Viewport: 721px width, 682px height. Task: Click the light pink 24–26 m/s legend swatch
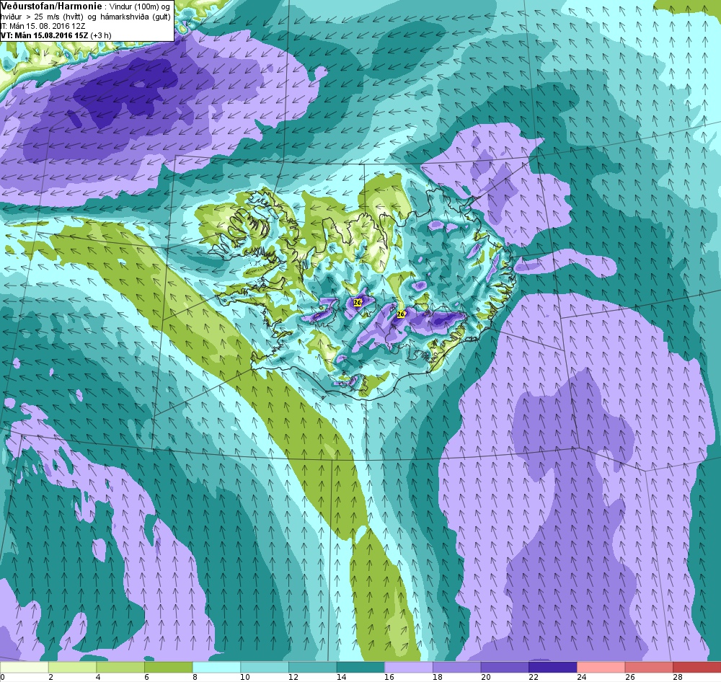tap(601, 667)
